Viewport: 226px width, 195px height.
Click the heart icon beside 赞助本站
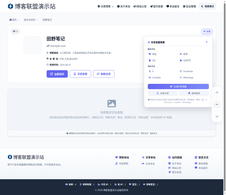(116, 157)
